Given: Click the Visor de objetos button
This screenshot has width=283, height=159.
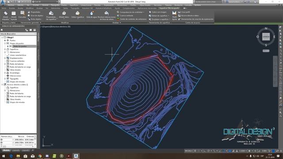Looking at the screenshot, I should (35, 16).
